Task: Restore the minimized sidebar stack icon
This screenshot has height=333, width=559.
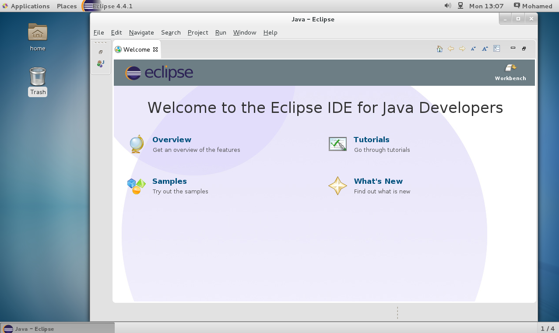Action: click(x=101, y=52)
